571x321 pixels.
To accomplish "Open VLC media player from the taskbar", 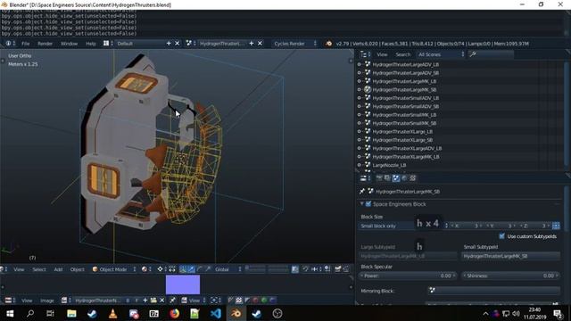I will [113, 313].
